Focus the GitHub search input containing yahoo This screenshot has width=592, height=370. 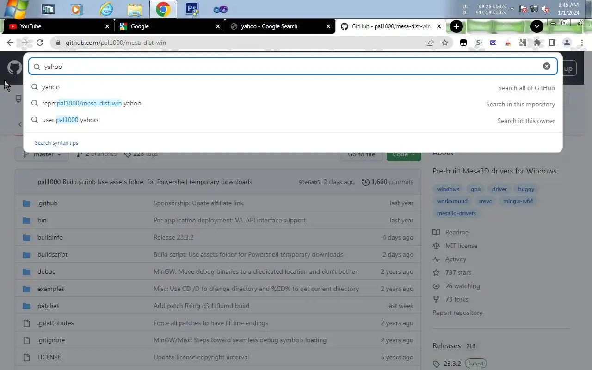292,67
